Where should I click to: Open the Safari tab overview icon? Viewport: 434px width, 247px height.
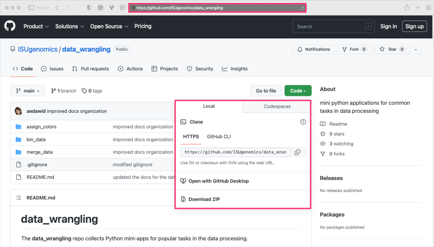click(x=429, y=8)
